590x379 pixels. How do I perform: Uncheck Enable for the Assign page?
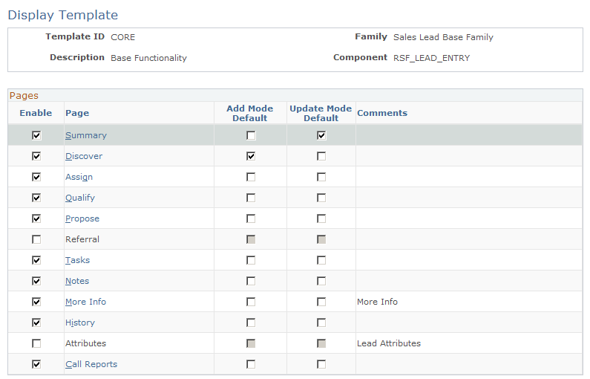click(36, 177)
